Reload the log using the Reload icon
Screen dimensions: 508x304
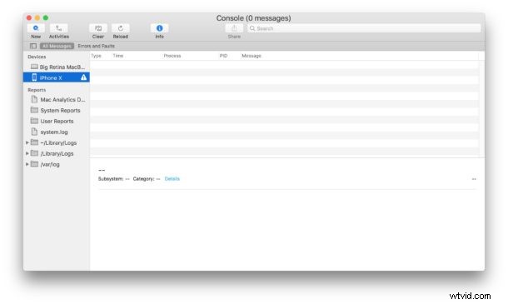tap(121, 28)
